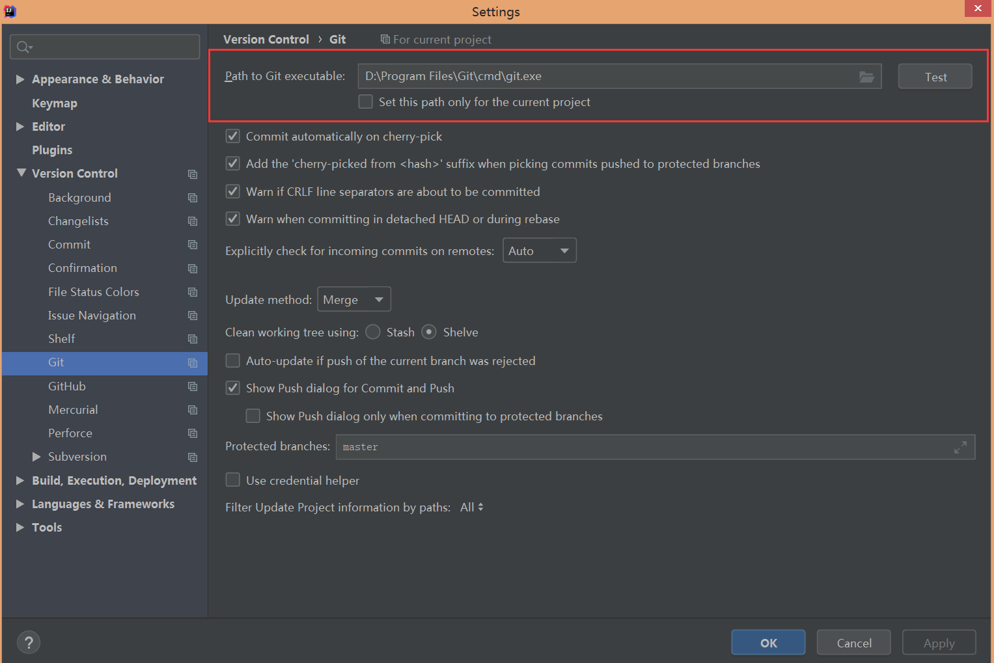Image resolution: width=994 pixels, height=663 pixels.
Task: Click project-level icon beside Changelists
Action: 193,221
